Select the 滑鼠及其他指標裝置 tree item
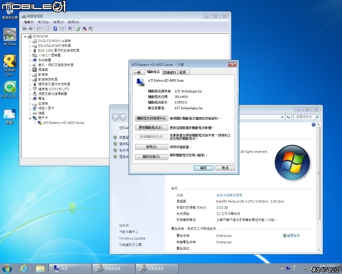 (x=52, y=94)
